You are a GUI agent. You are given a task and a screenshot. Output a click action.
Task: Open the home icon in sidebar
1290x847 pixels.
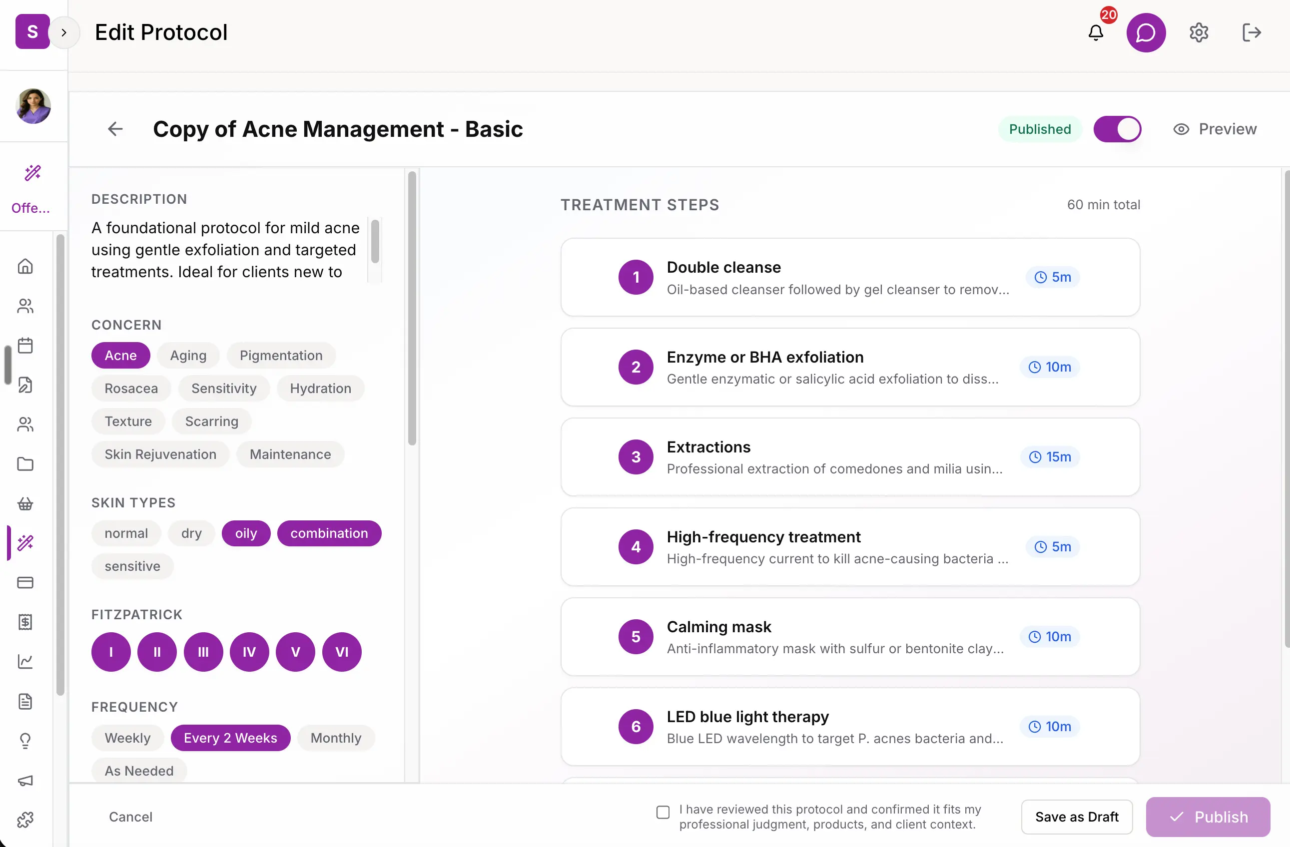pos(25,266)
